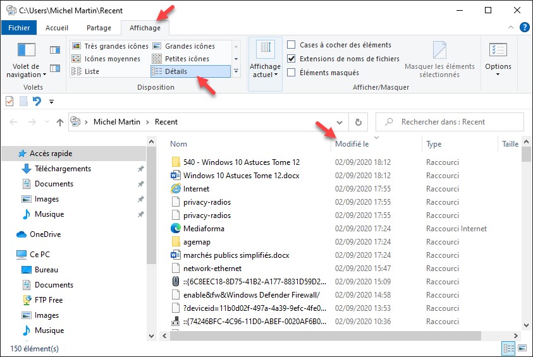Image resolution: width=533 pixels, height=357 pixels.
Task: Open the Help question mark icon
Action: tap(524, 27)
